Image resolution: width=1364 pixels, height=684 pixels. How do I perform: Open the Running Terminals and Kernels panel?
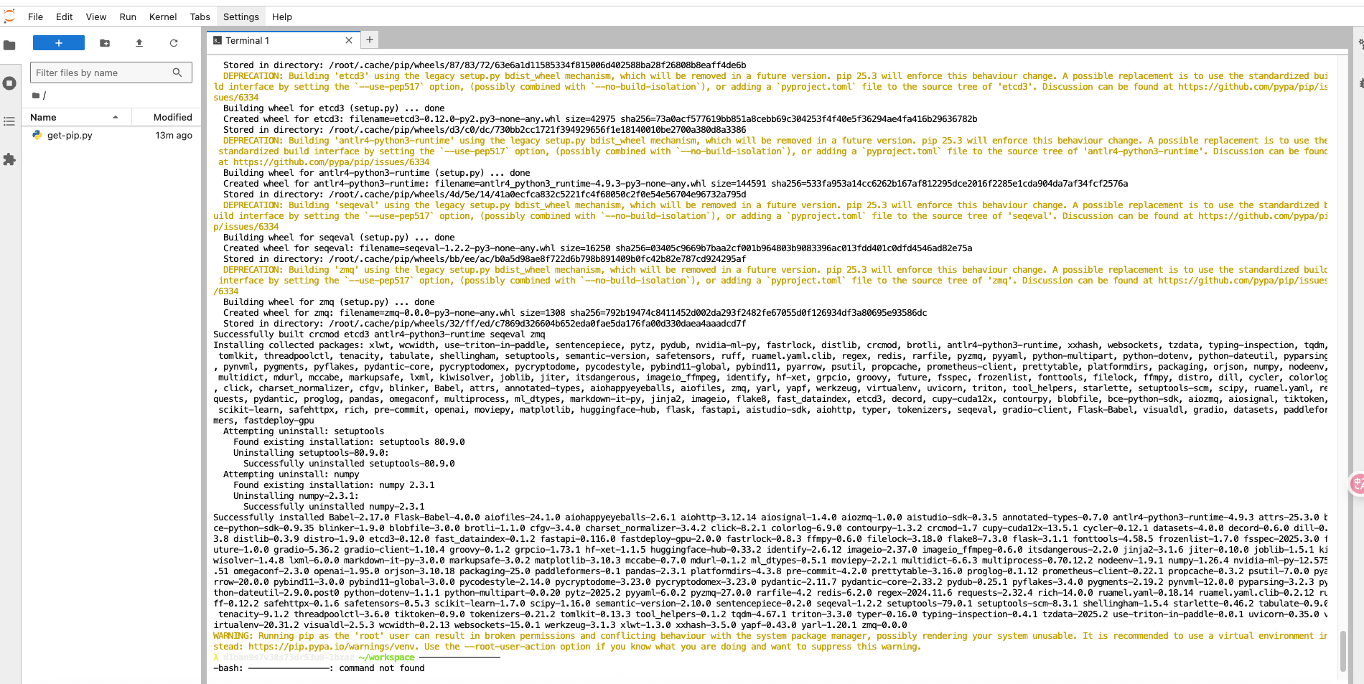tap(9, 83)
